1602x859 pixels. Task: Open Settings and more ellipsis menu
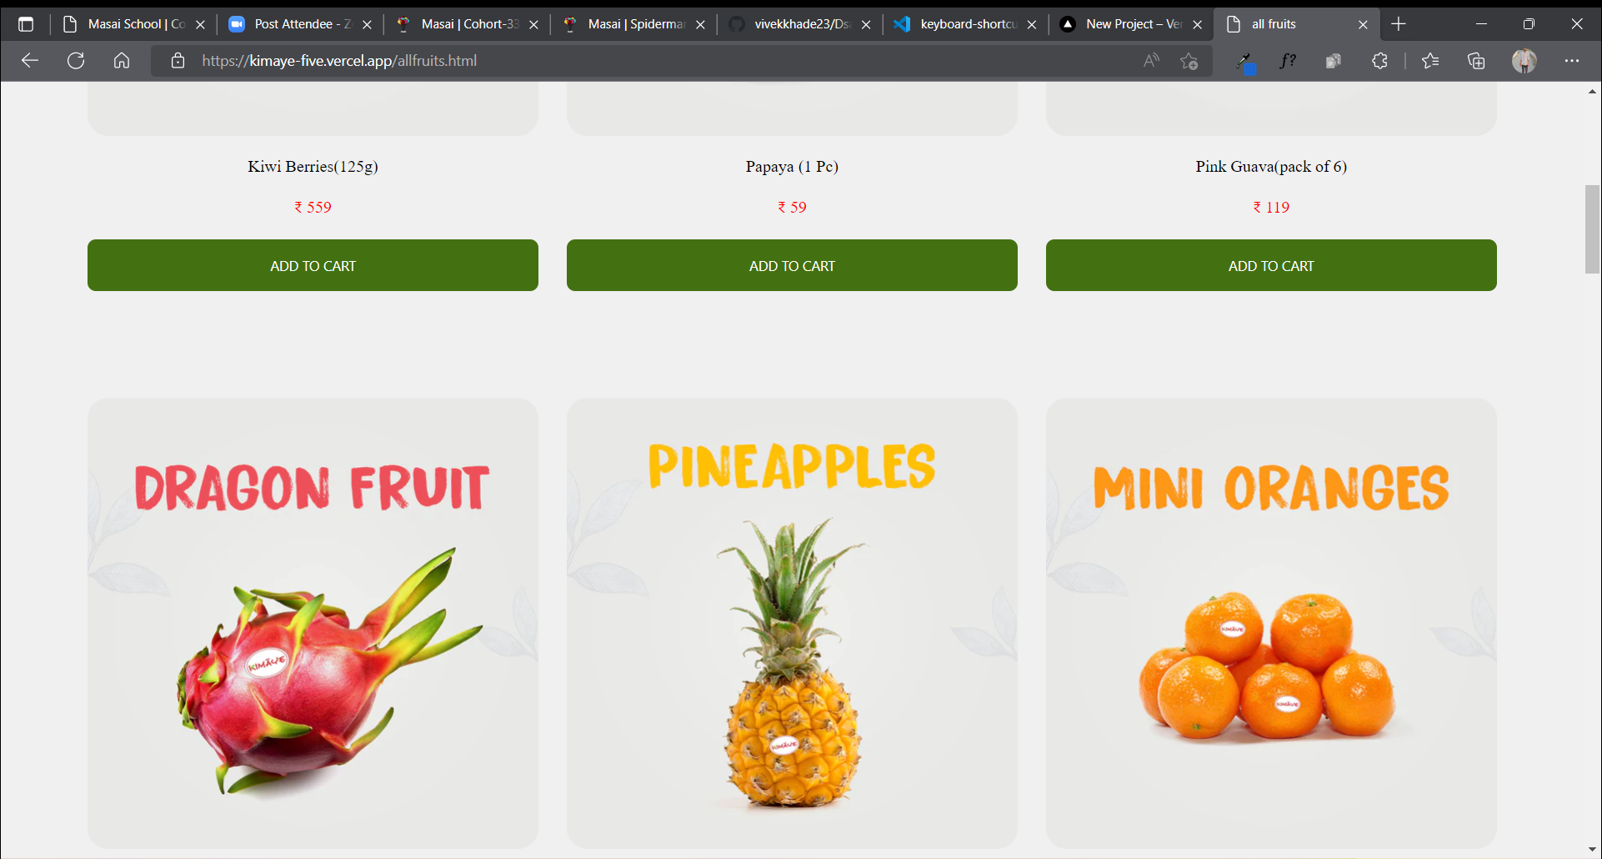1572,61
